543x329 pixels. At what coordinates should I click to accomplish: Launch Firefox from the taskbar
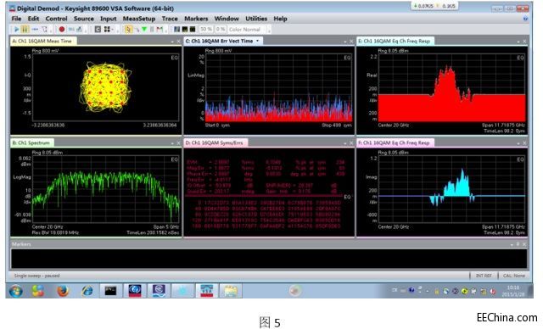coord(63,291)
